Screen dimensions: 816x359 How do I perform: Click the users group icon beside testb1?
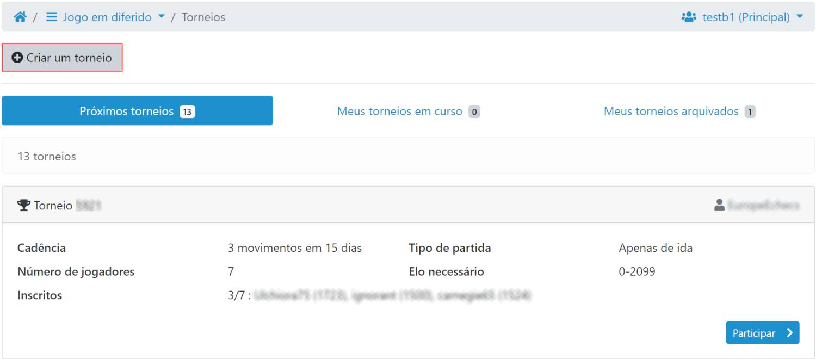[x=689, y=17]
